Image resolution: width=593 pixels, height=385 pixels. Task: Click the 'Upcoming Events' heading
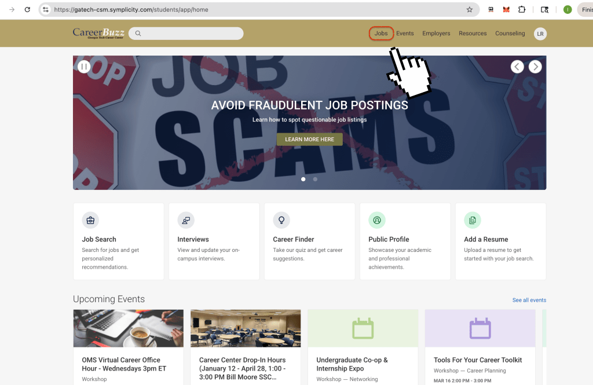[109, 299]
